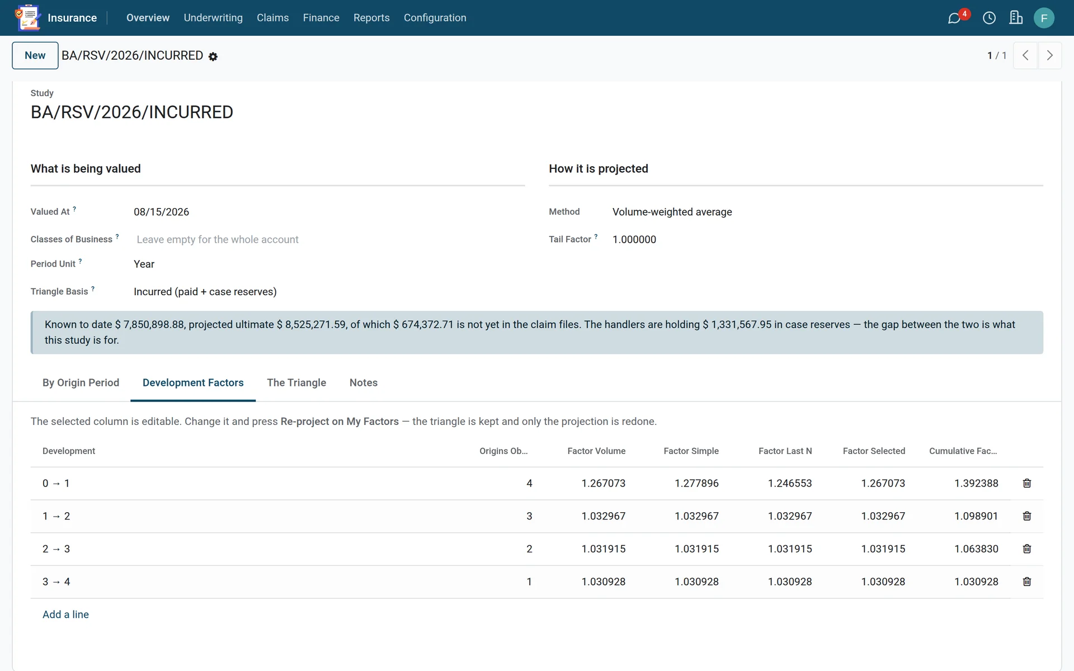Delete the 2 → 3 development row

click(x=1027, y=549)
